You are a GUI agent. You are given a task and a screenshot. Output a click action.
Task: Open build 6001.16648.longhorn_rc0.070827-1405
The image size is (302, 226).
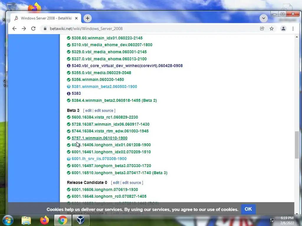[109, 196]
